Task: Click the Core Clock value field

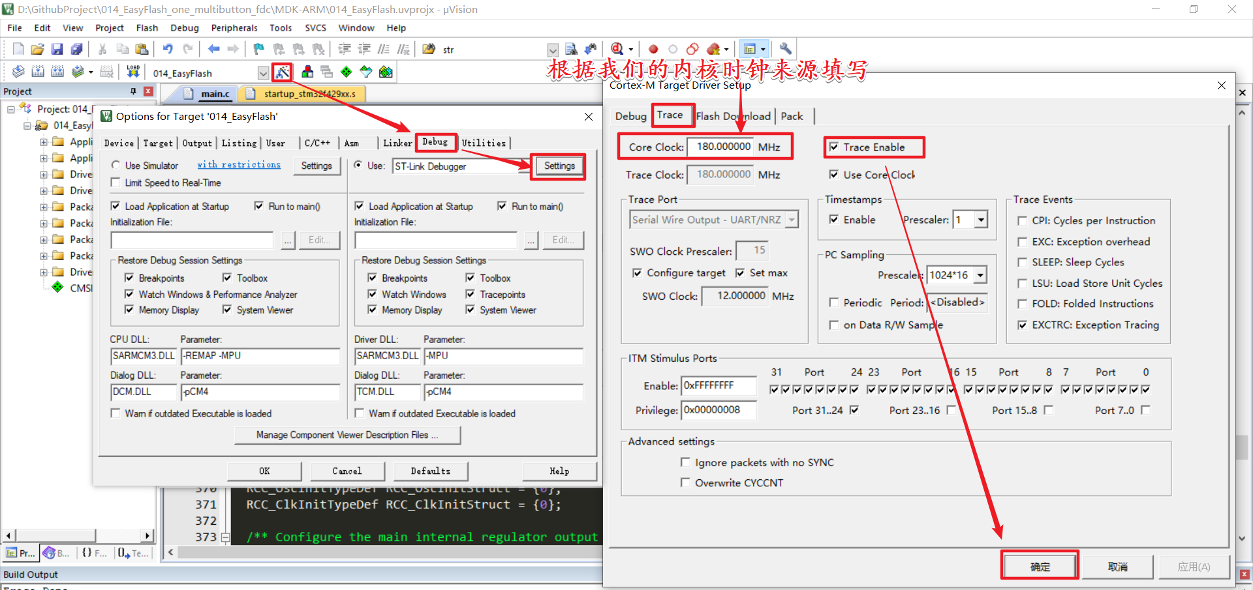Action: [721, 147]
